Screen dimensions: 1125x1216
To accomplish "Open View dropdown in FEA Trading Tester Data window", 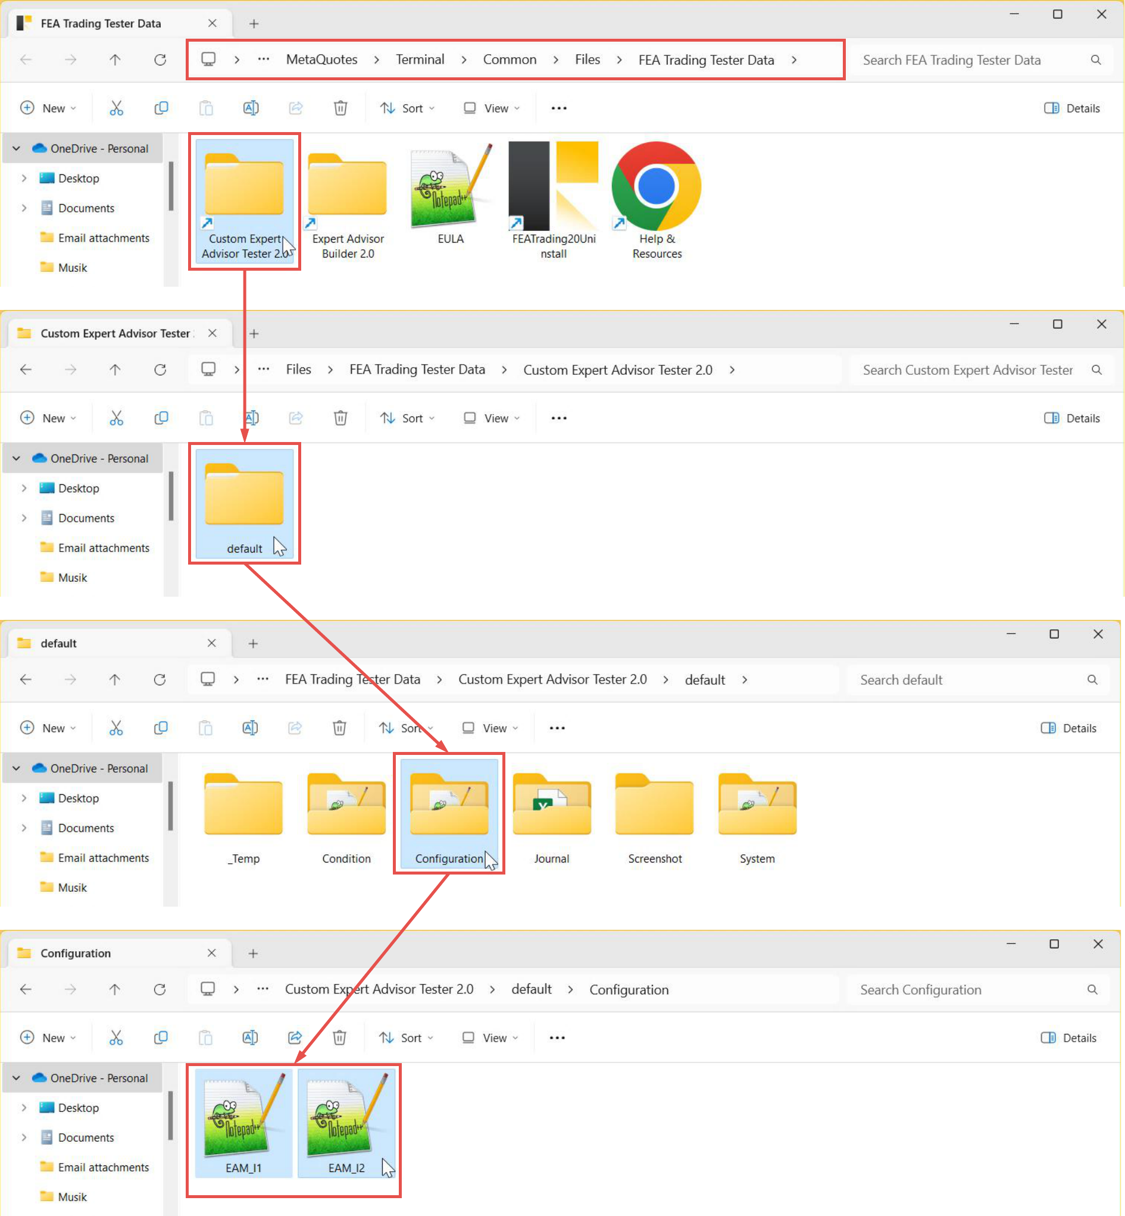I will [x=492, y=108].
